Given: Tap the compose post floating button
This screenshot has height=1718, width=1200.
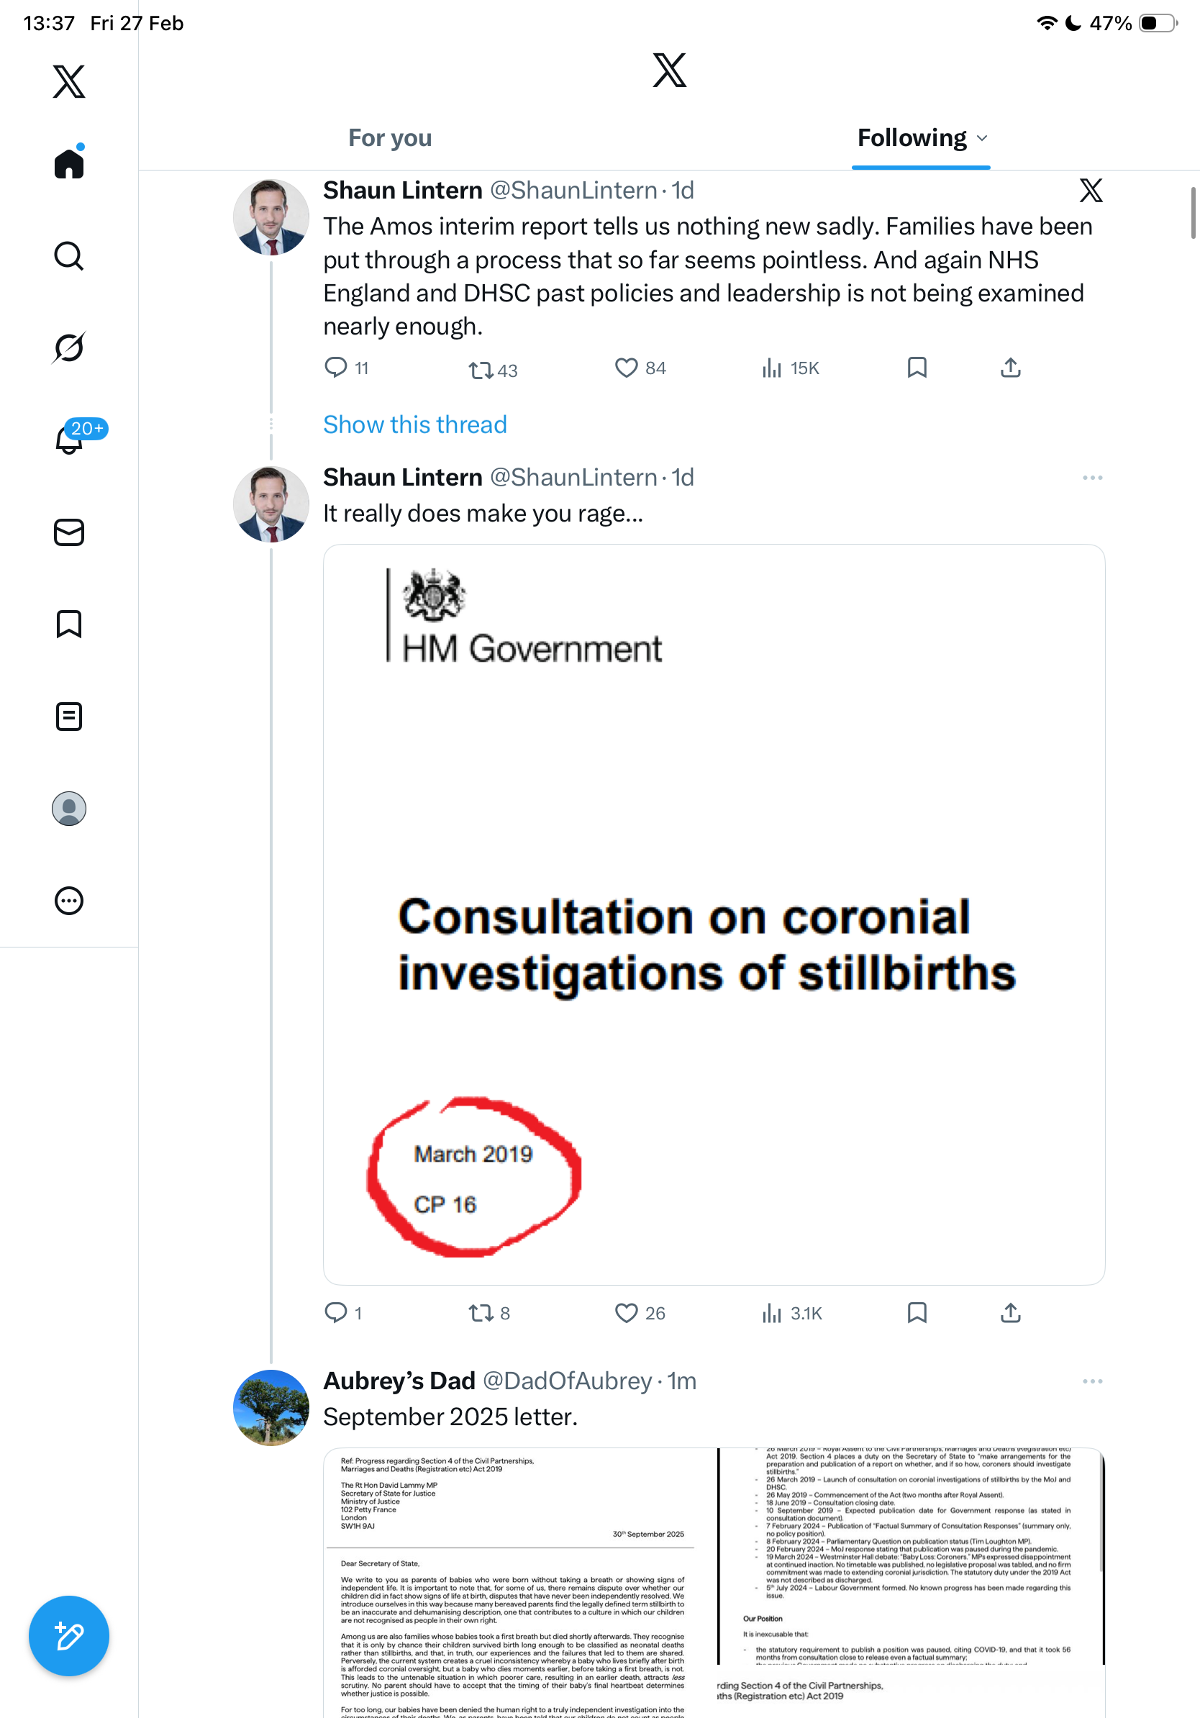Looking at the screenshot, I should (x=69, y=1636).
